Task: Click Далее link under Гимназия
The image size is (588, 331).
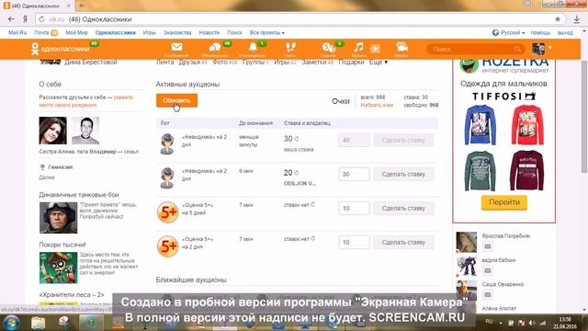Action: pyautogui.click(x=47, y=177)
